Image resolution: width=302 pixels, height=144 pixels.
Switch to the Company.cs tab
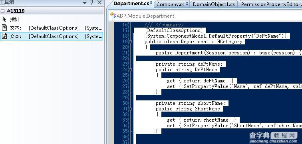171,4
